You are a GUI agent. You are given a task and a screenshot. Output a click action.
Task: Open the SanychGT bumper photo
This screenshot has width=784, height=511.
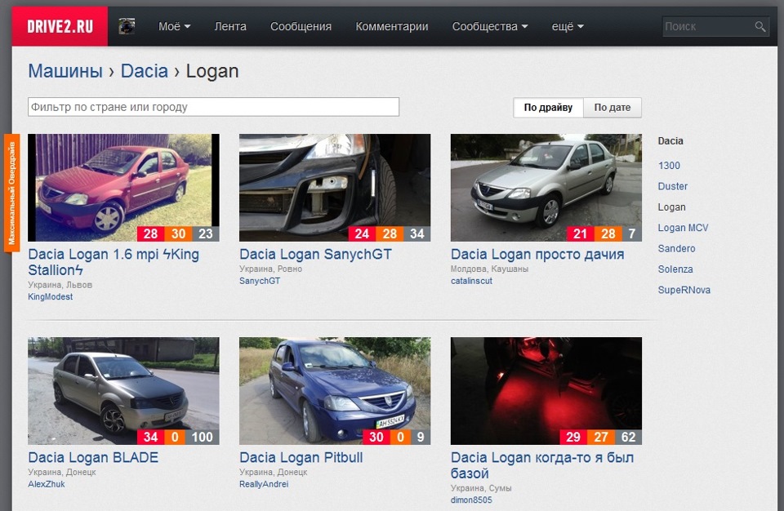(x=335, y=188)
